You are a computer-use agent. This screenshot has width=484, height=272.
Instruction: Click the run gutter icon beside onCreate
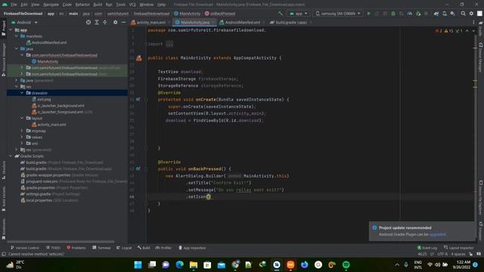138,99
